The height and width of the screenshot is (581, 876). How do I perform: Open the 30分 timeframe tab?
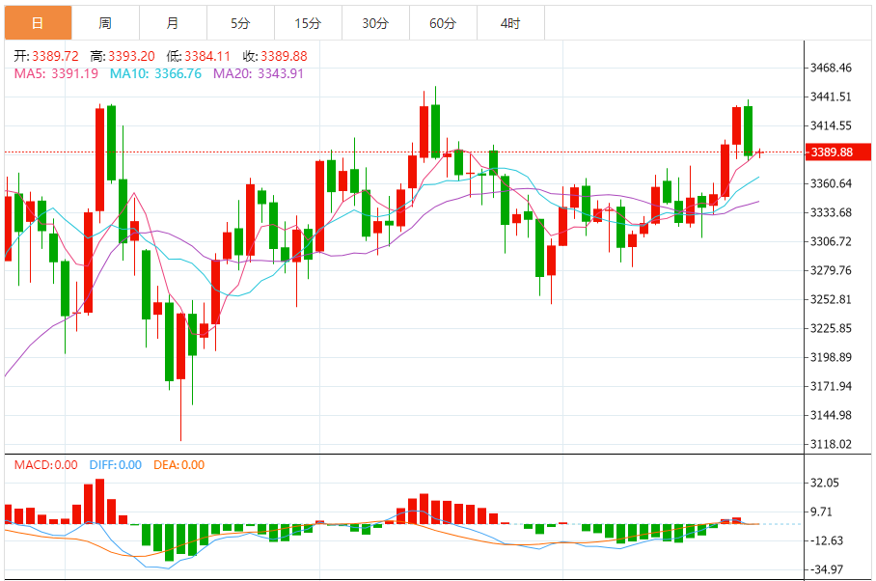click(x=375, y=23)
